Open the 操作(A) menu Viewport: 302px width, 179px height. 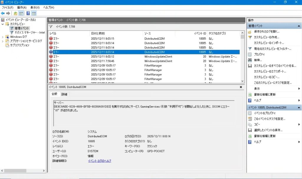click(x=22, y=7)
